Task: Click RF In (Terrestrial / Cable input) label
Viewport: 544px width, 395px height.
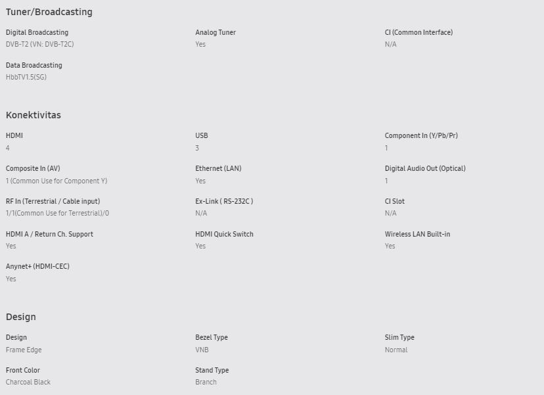Action: click(53, 201)
